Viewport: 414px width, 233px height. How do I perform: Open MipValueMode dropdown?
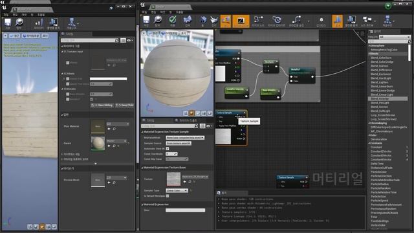pos(185,138)
